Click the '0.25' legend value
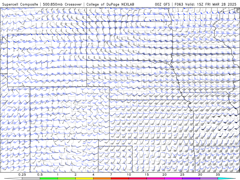Viewport: 240px width, 180px height. pyautogui.click(x=22, y=175)
